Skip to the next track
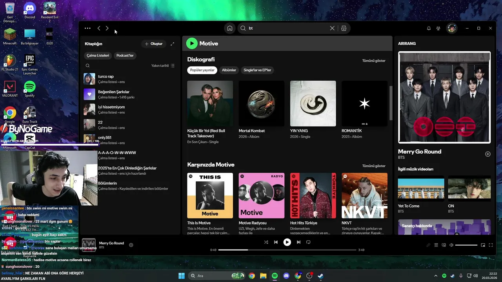 (x=298, y=242)
